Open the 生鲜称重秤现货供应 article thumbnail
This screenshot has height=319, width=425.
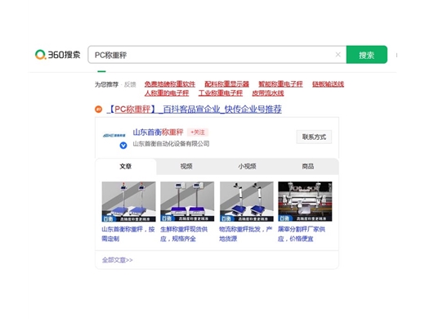[187, 201]
